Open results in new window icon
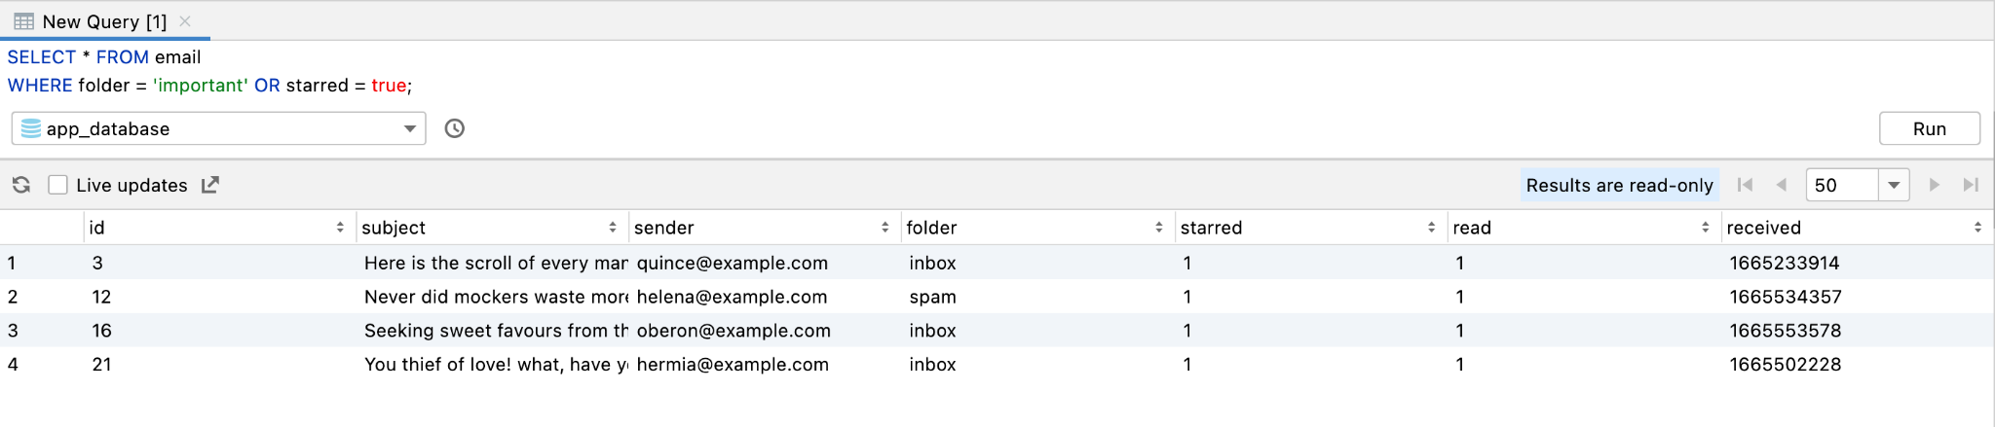The height and width of the screenshot is (427, 1995). (210, 185)
